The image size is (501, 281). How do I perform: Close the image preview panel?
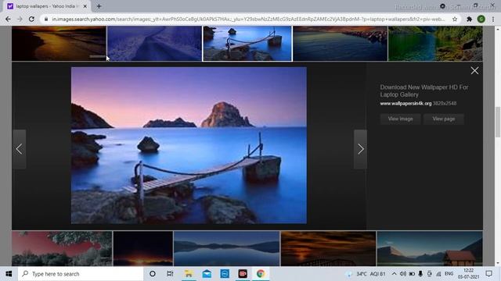474,70
